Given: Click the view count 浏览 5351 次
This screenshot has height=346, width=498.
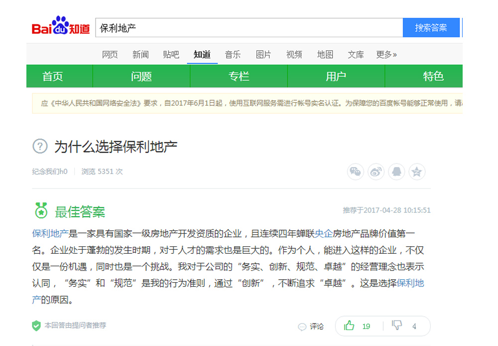Looking at the screenshot, I should pyautogui.click(x=102, y=172).
